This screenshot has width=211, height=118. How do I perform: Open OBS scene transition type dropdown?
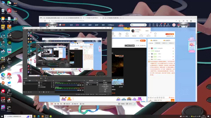tap(91, 83)
